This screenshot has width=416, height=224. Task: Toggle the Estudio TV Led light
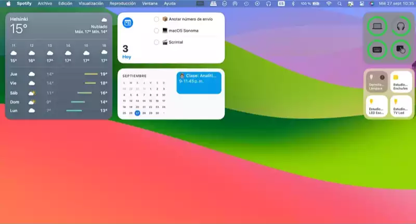click(401, 106)
